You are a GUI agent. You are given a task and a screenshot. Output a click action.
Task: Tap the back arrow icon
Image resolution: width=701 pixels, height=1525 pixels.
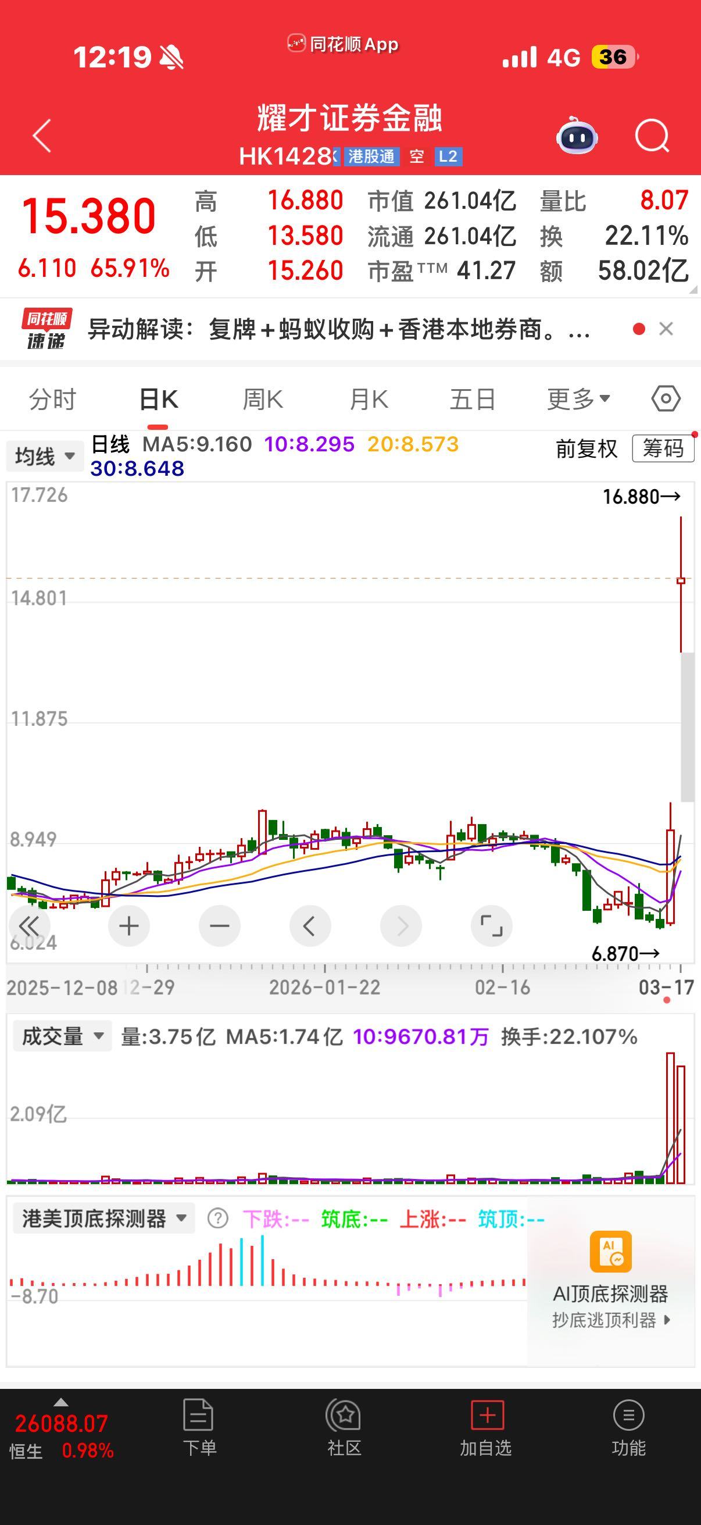tap(42, 136)
